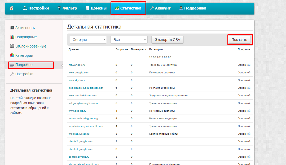Open the www.skydns.ru domain link
Viewport: 286px width, 165px height.
click(x=77, y=80)
